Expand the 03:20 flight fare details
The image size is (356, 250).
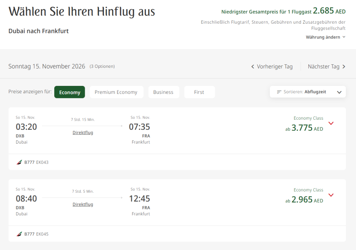331,123
